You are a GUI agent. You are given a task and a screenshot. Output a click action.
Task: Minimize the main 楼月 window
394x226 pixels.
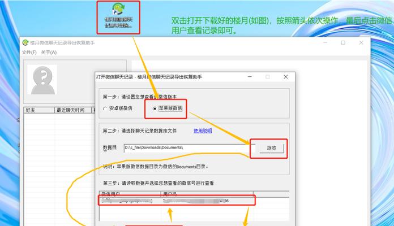click(325, 42)
